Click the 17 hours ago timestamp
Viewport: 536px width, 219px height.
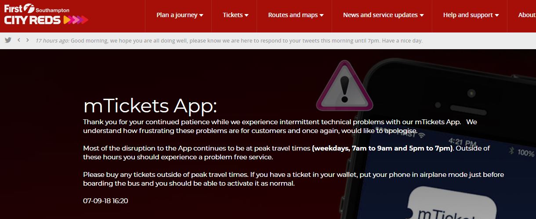click(52, 40)
